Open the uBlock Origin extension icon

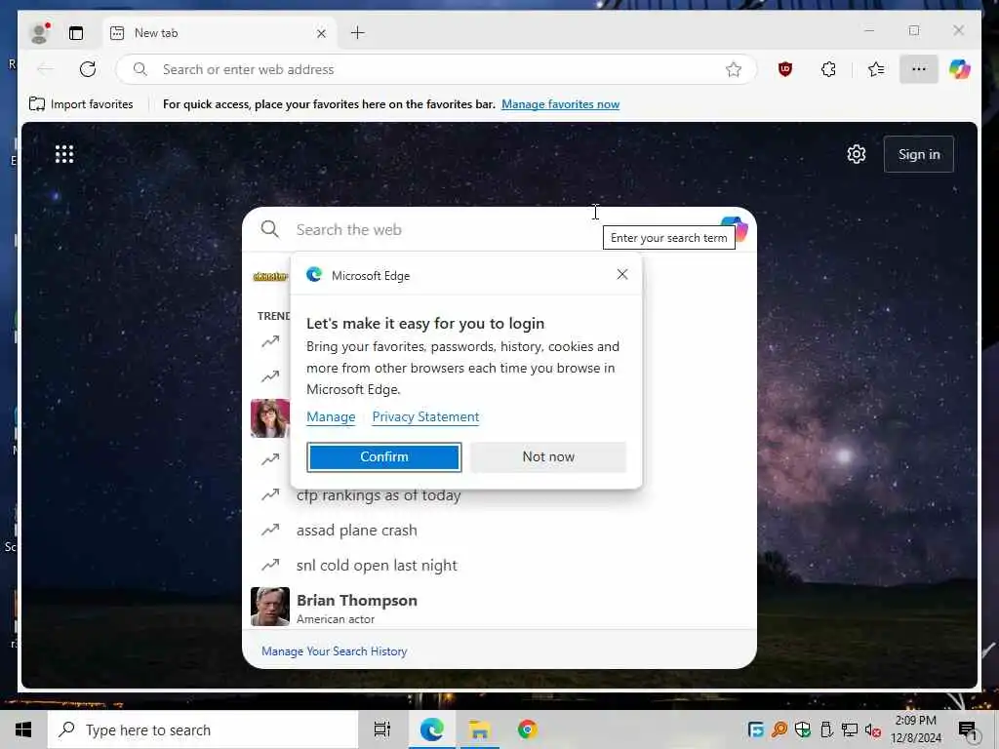click(x=785, y=69)
